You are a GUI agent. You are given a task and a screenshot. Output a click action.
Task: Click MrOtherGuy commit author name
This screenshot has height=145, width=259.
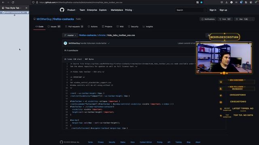74,43
